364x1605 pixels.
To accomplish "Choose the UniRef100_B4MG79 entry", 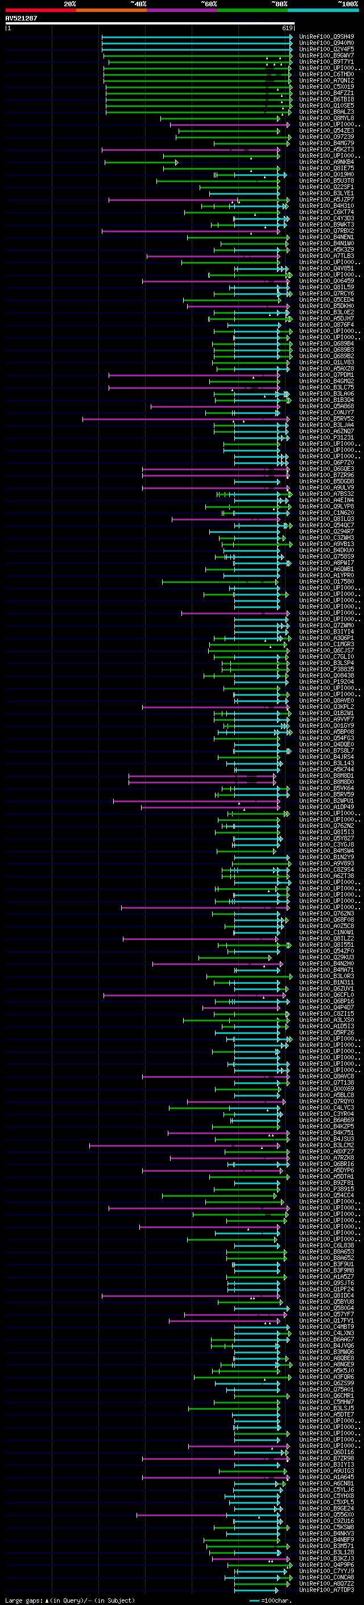I will pos(326,143).
